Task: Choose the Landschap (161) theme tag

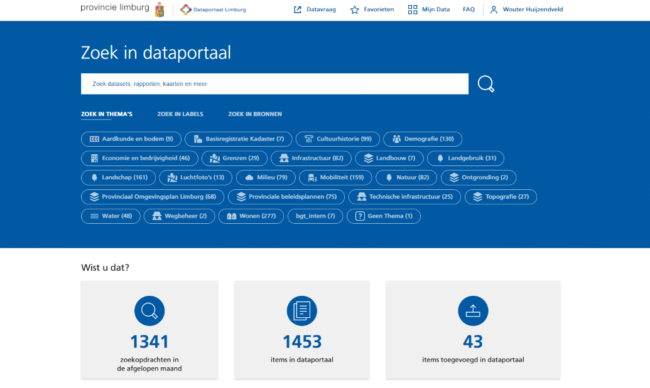Action: [119, 177]
